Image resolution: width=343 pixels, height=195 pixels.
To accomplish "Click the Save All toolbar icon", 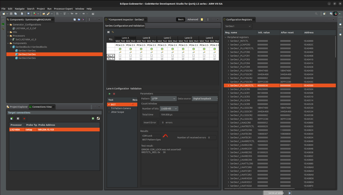I will pos(15,13).
